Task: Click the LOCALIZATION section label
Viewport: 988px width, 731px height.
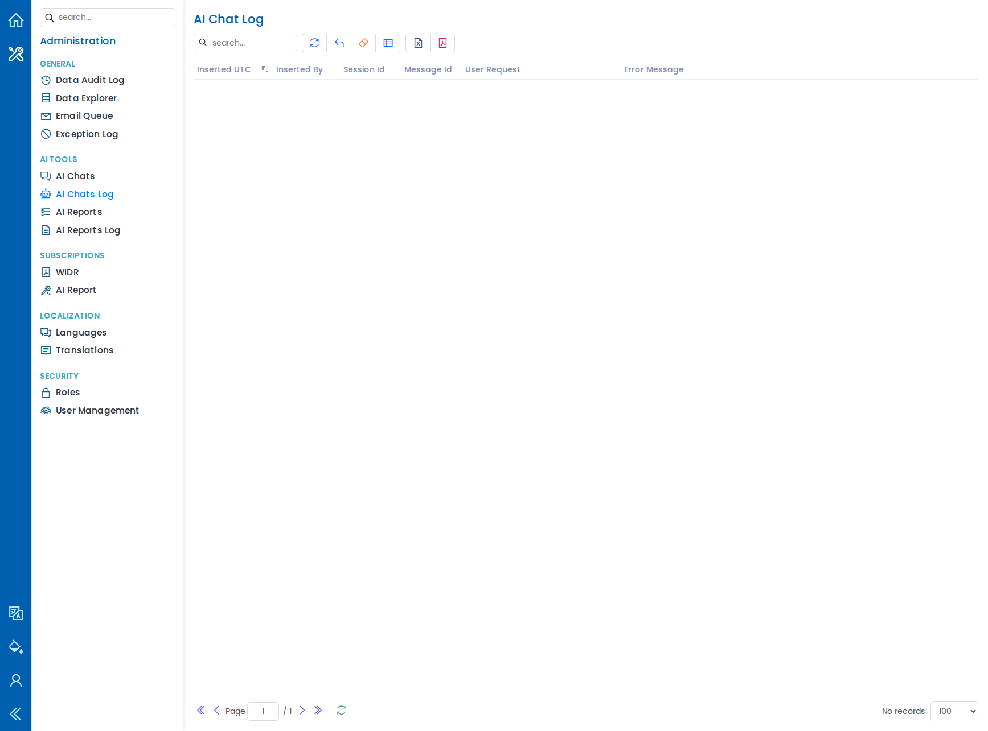Action: tap(70, 316)
